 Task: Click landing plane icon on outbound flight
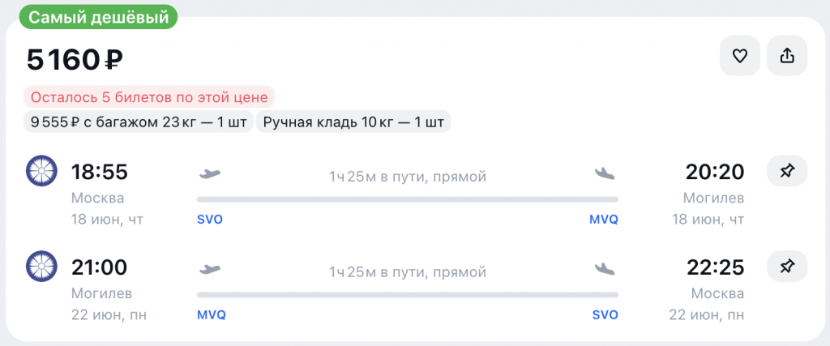pyautogui.click(x=605, y=173)
